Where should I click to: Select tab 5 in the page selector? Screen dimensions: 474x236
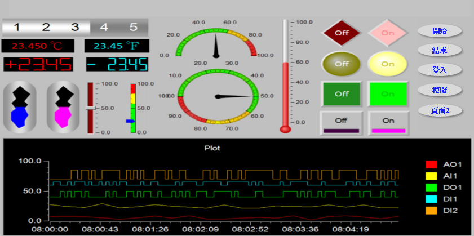click(x=134, y=27)
